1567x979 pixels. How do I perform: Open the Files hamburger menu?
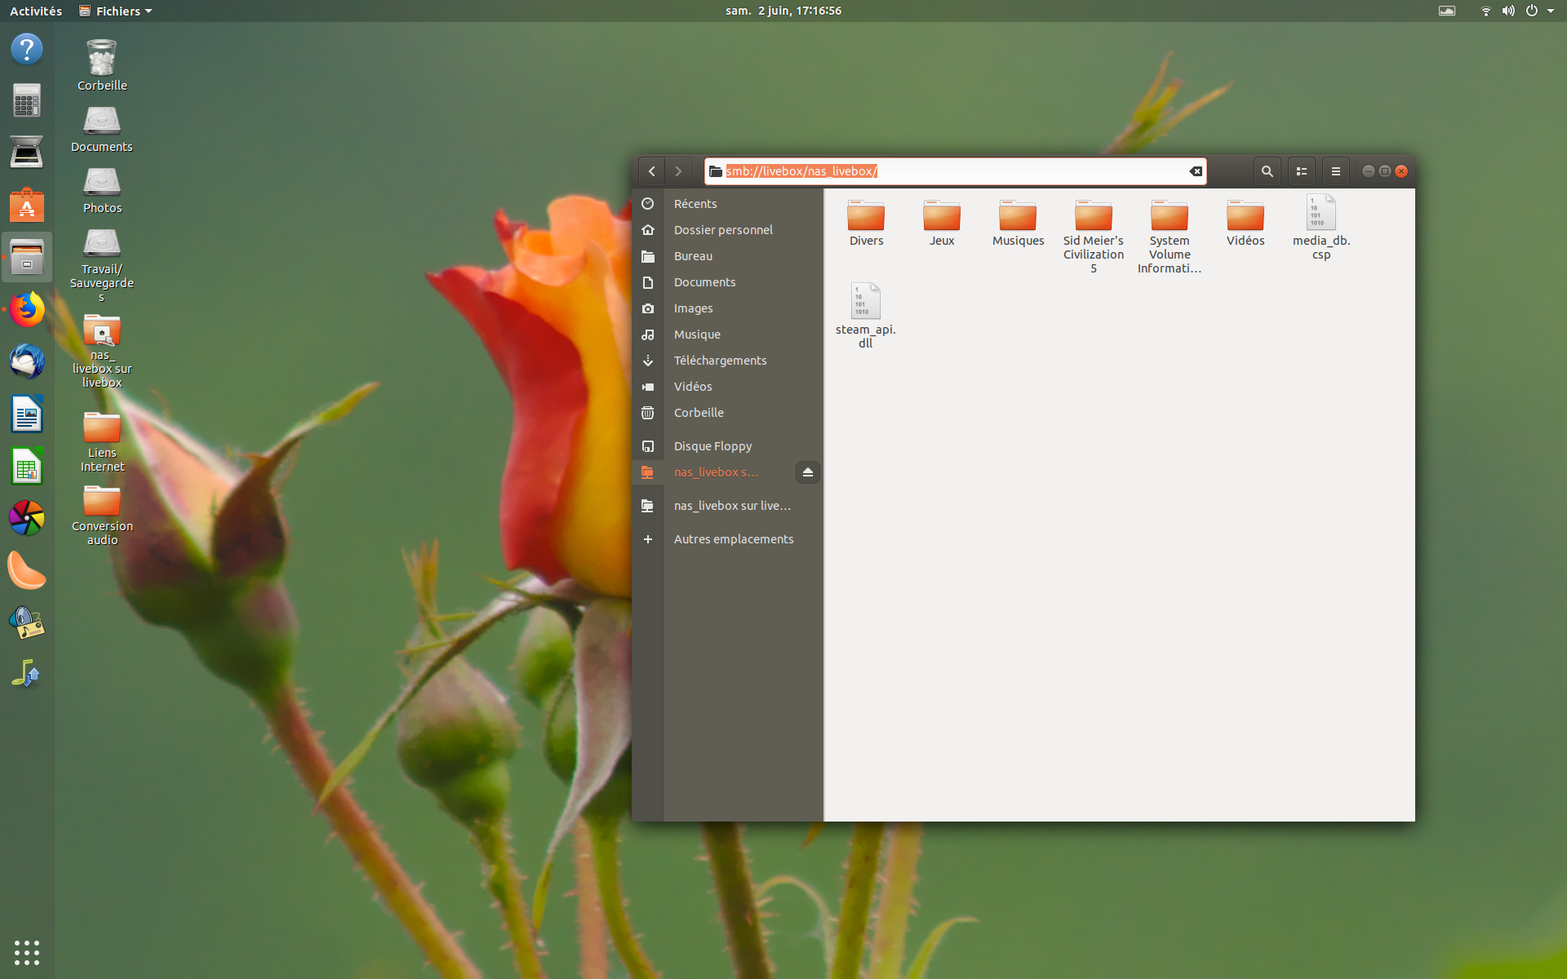[1336, 171]
